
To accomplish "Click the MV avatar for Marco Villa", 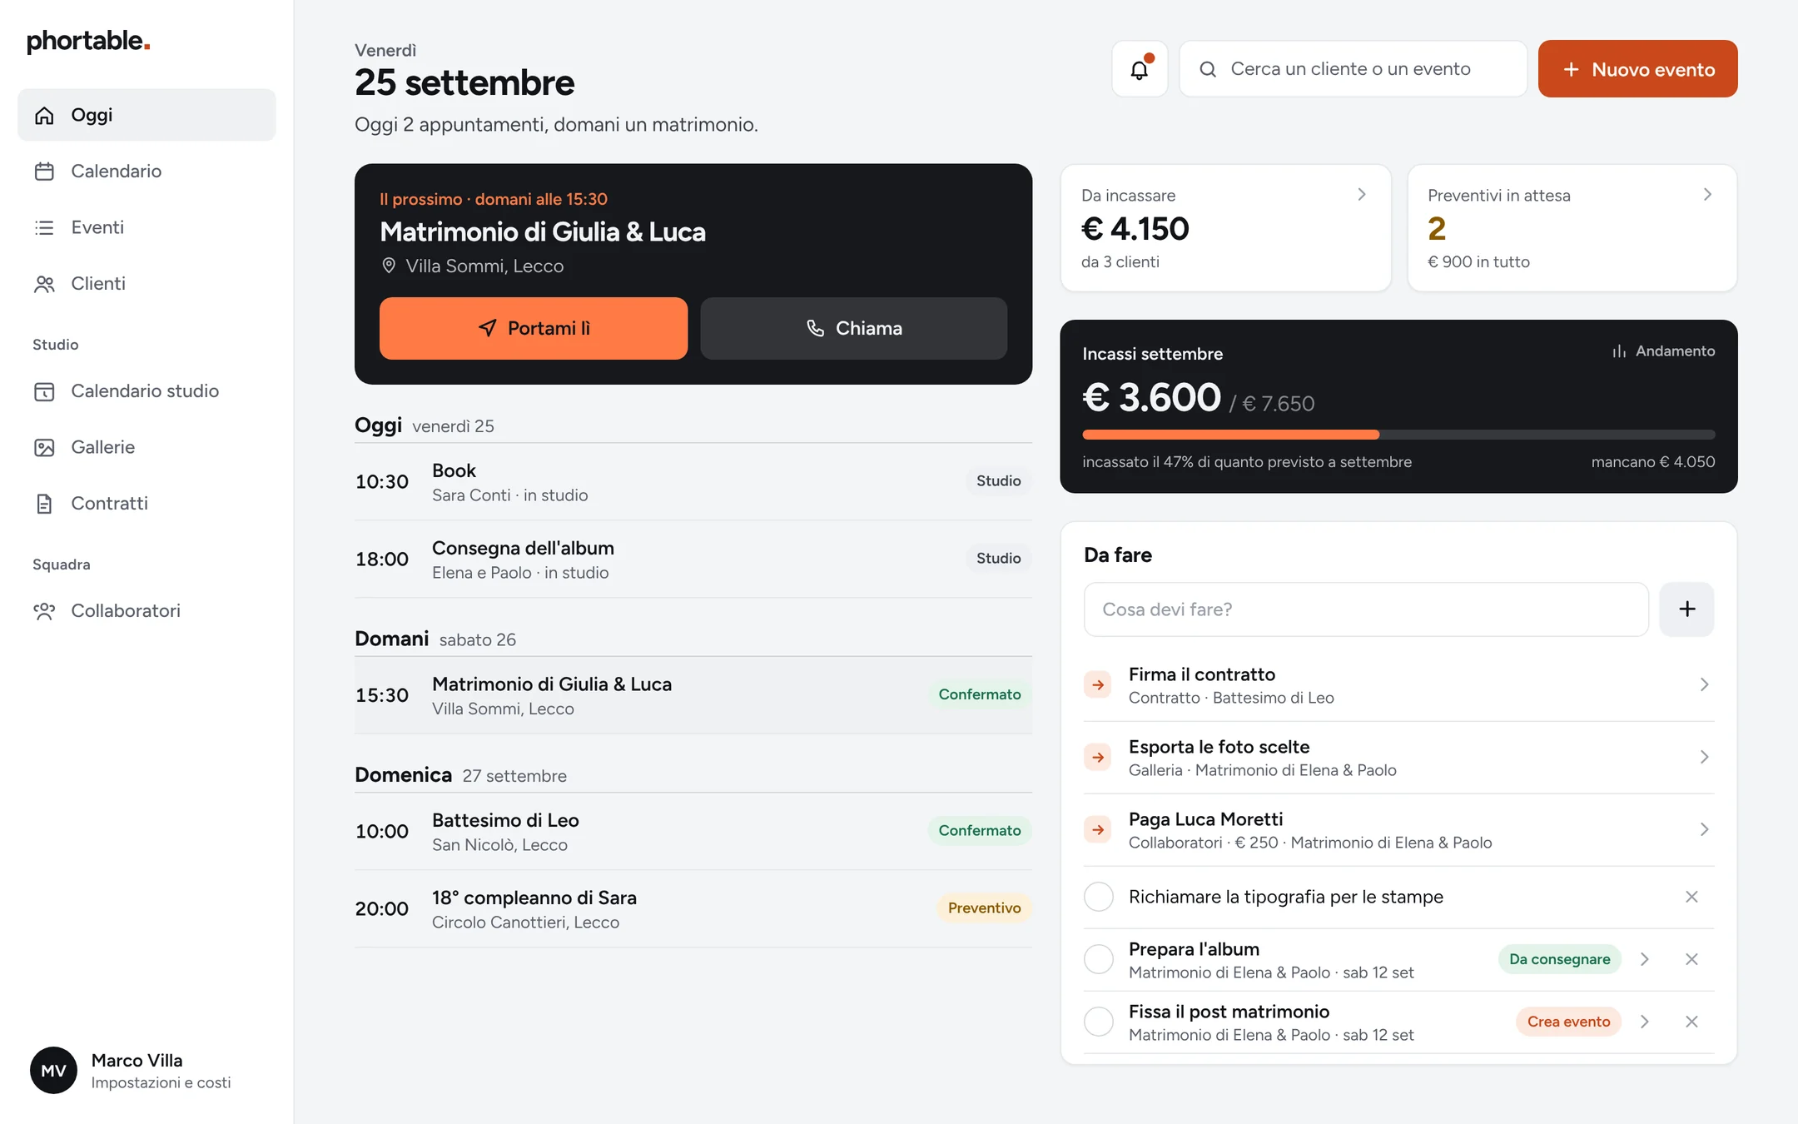I will click(53, 1071).
